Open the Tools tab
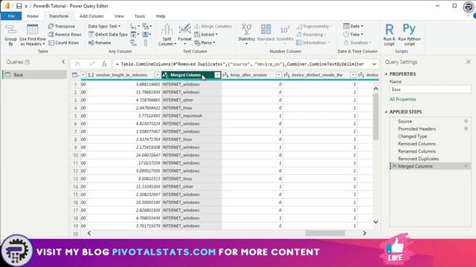The width and height of the screenshot is (476, 267). pos(140,16)
